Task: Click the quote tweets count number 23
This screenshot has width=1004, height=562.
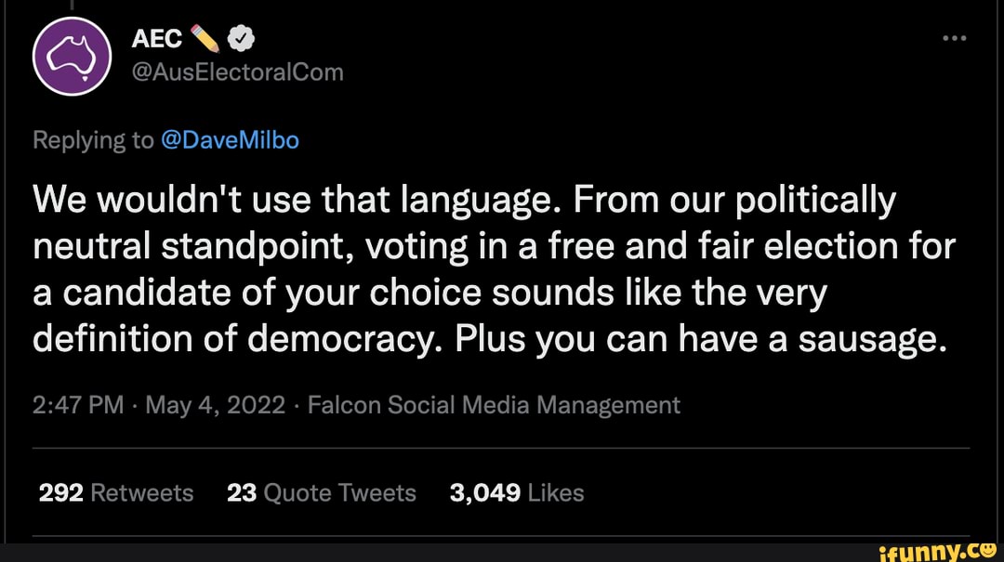Action: [x=242, y=492]
